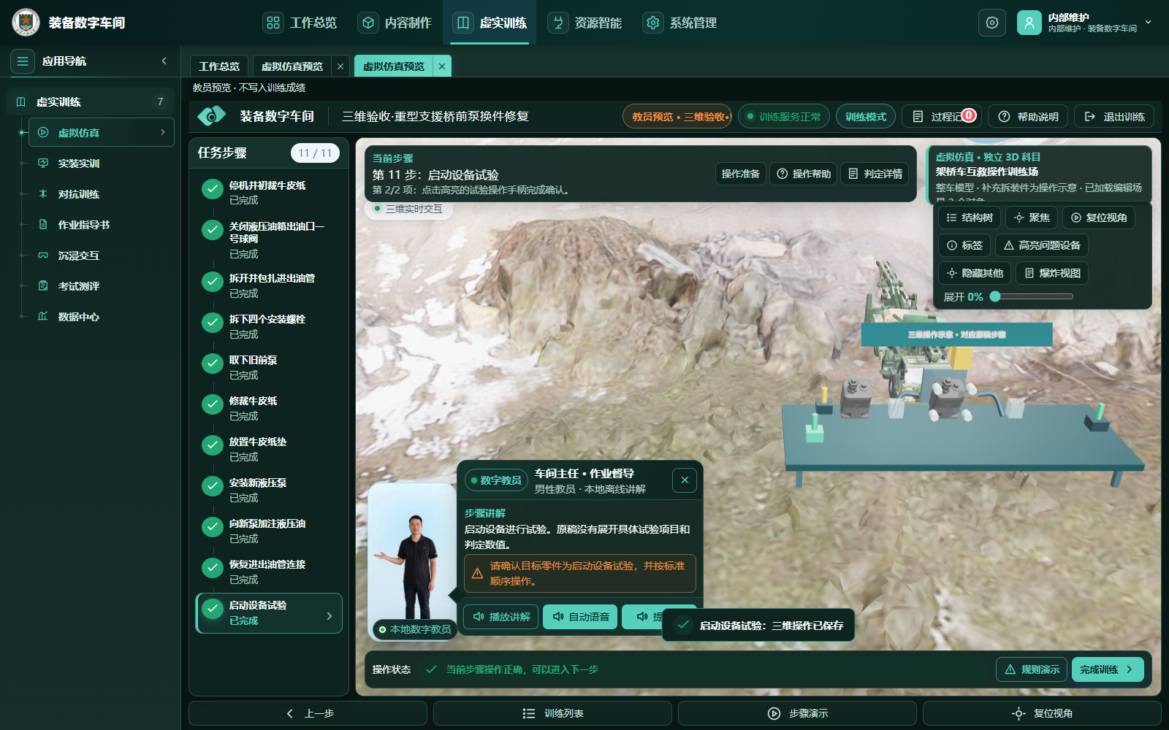Open the 内部维护 user account dropdown
The height and width of the screenshot is (730, 1169).
[1084, 23]
